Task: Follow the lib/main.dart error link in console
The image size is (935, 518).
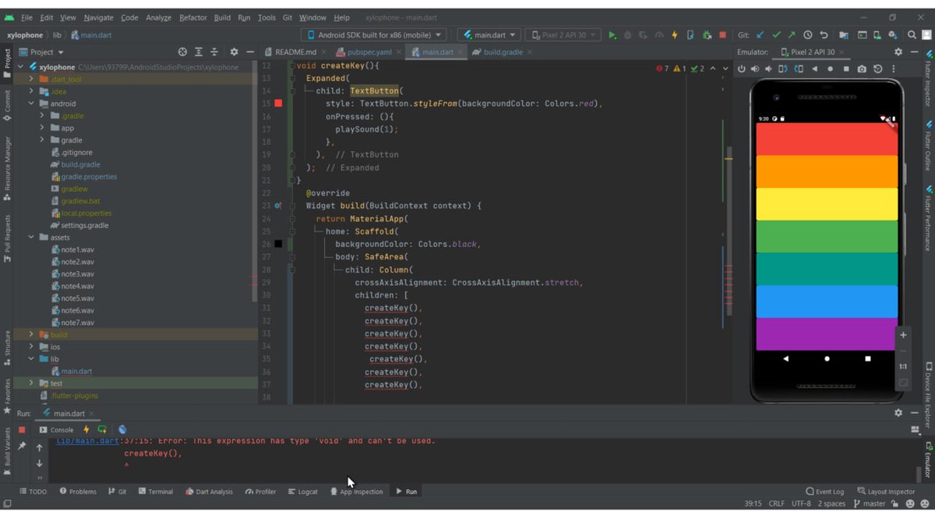Action: 86,441
